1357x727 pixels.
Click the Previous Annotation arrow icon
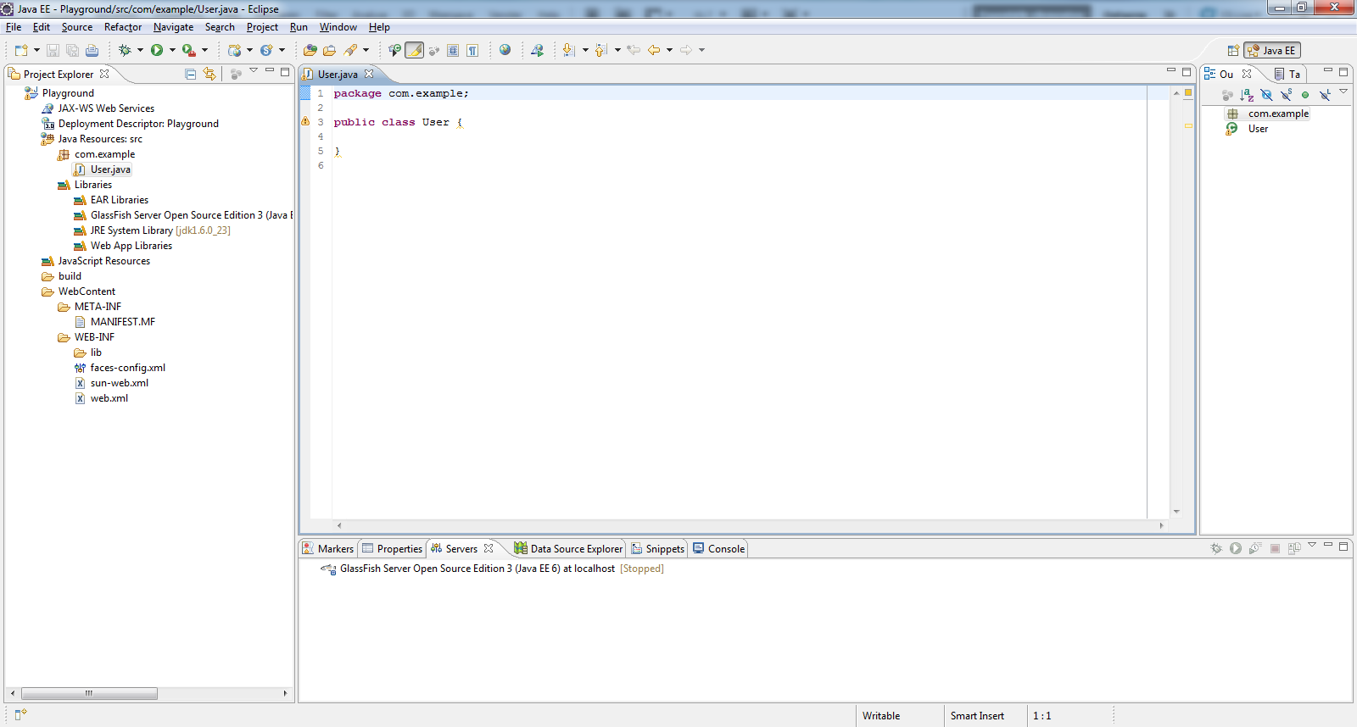pos(601,50)
